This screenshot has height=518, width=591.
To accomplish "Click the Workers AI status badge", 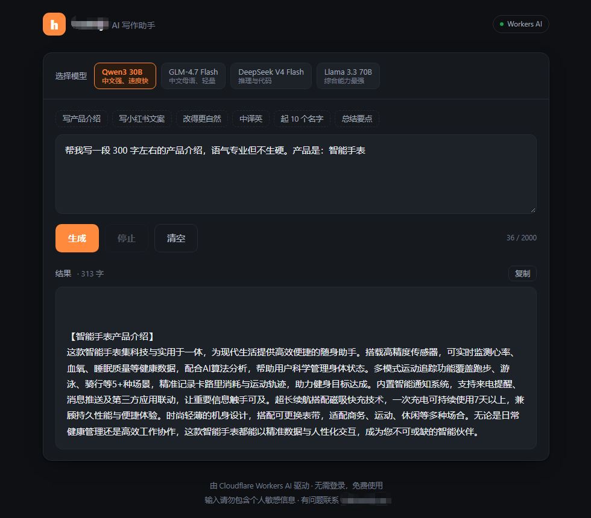I will click(520, 24).
